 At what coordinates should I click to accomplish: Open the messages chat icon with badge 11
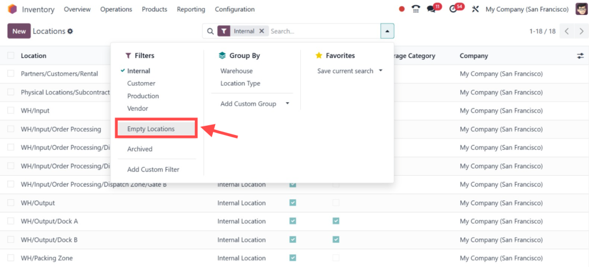pyautogui.click(x=431, y=9)
